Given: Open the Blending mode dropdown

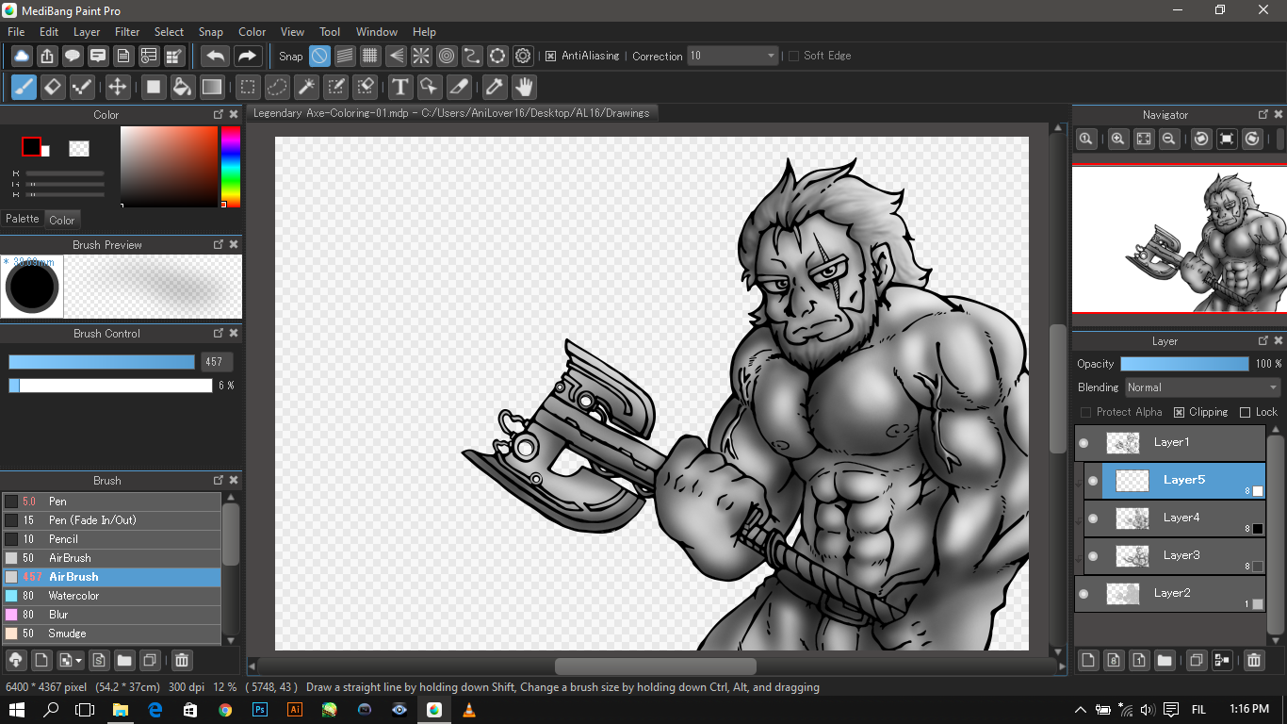Looking at the screenshot, I should pyautogui.click(x=1203, y=387).
